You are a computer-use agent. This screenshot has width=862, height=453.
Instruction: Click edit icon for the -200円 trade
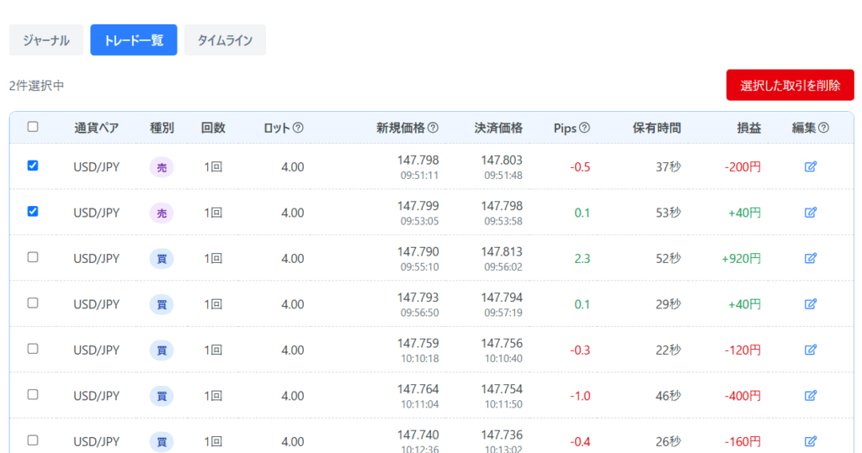[x=811, y=166]
